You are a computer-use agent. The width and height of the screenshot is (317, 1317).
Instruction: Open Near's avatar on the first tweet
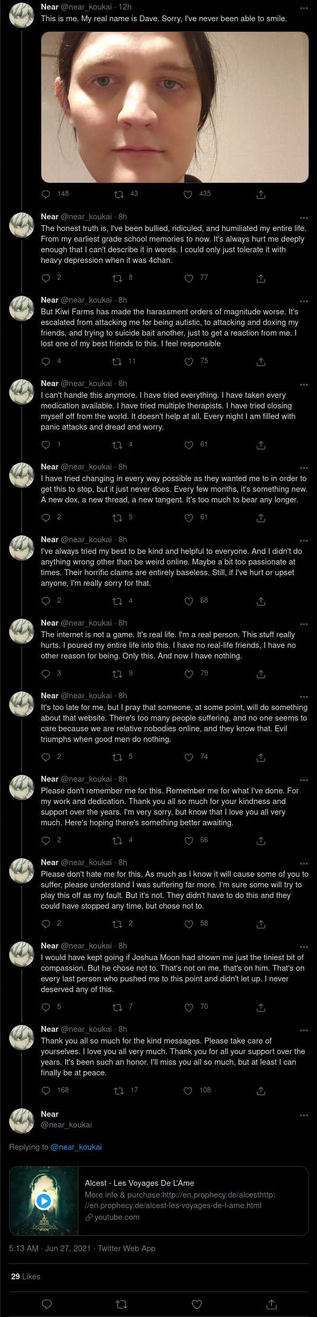[x=22, y=15]
